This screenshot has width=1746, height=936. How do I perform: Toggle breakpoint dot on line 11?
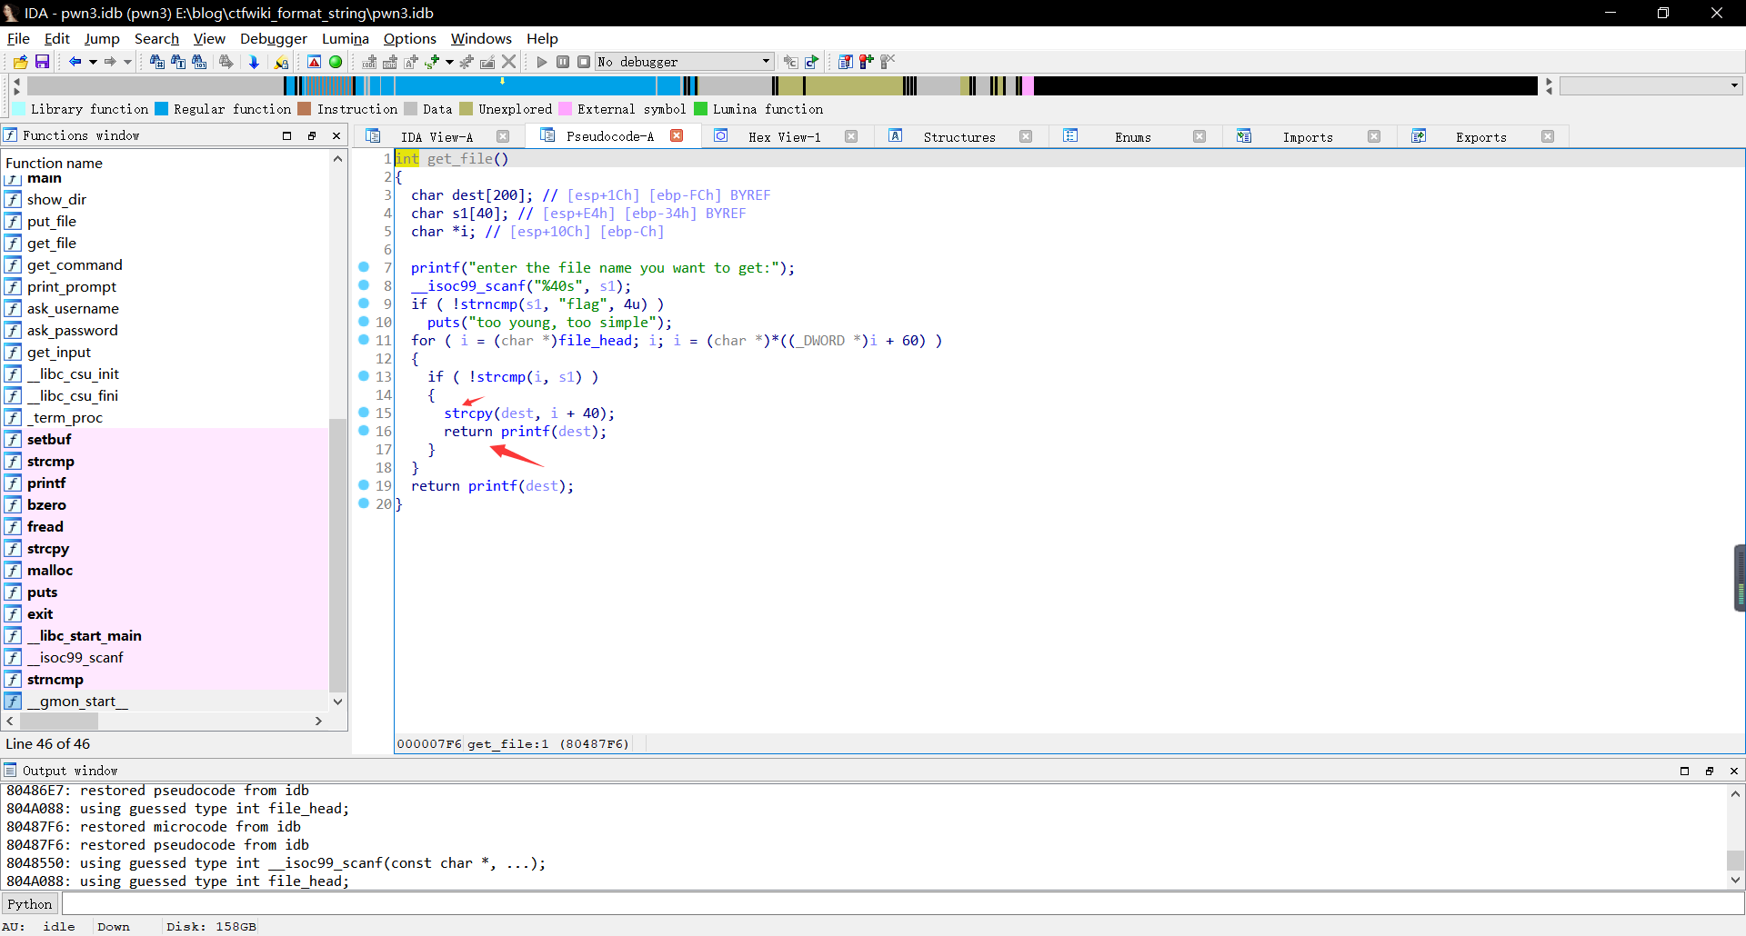[364, 340]
